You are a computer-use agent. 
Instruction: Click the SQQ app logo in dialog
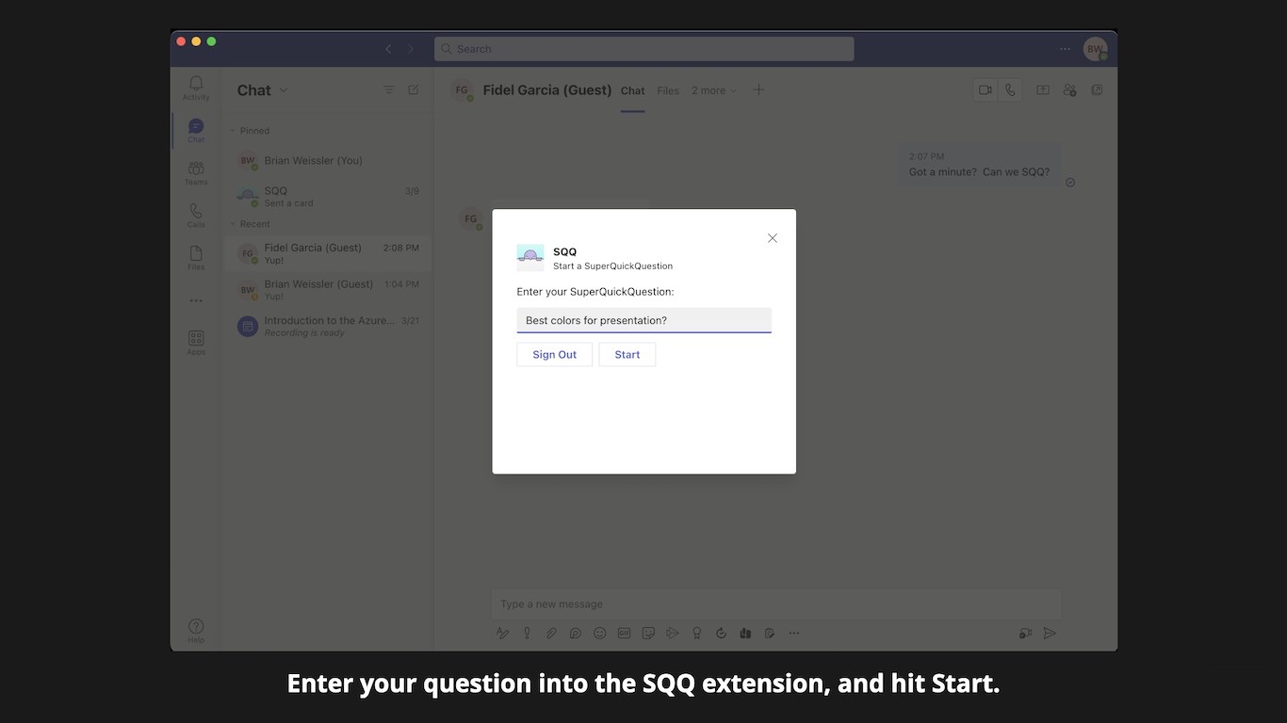(530, 258)
